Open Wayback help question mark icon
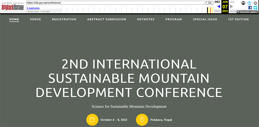The width and height of the screenshot is (259, 127). [250, 3]
